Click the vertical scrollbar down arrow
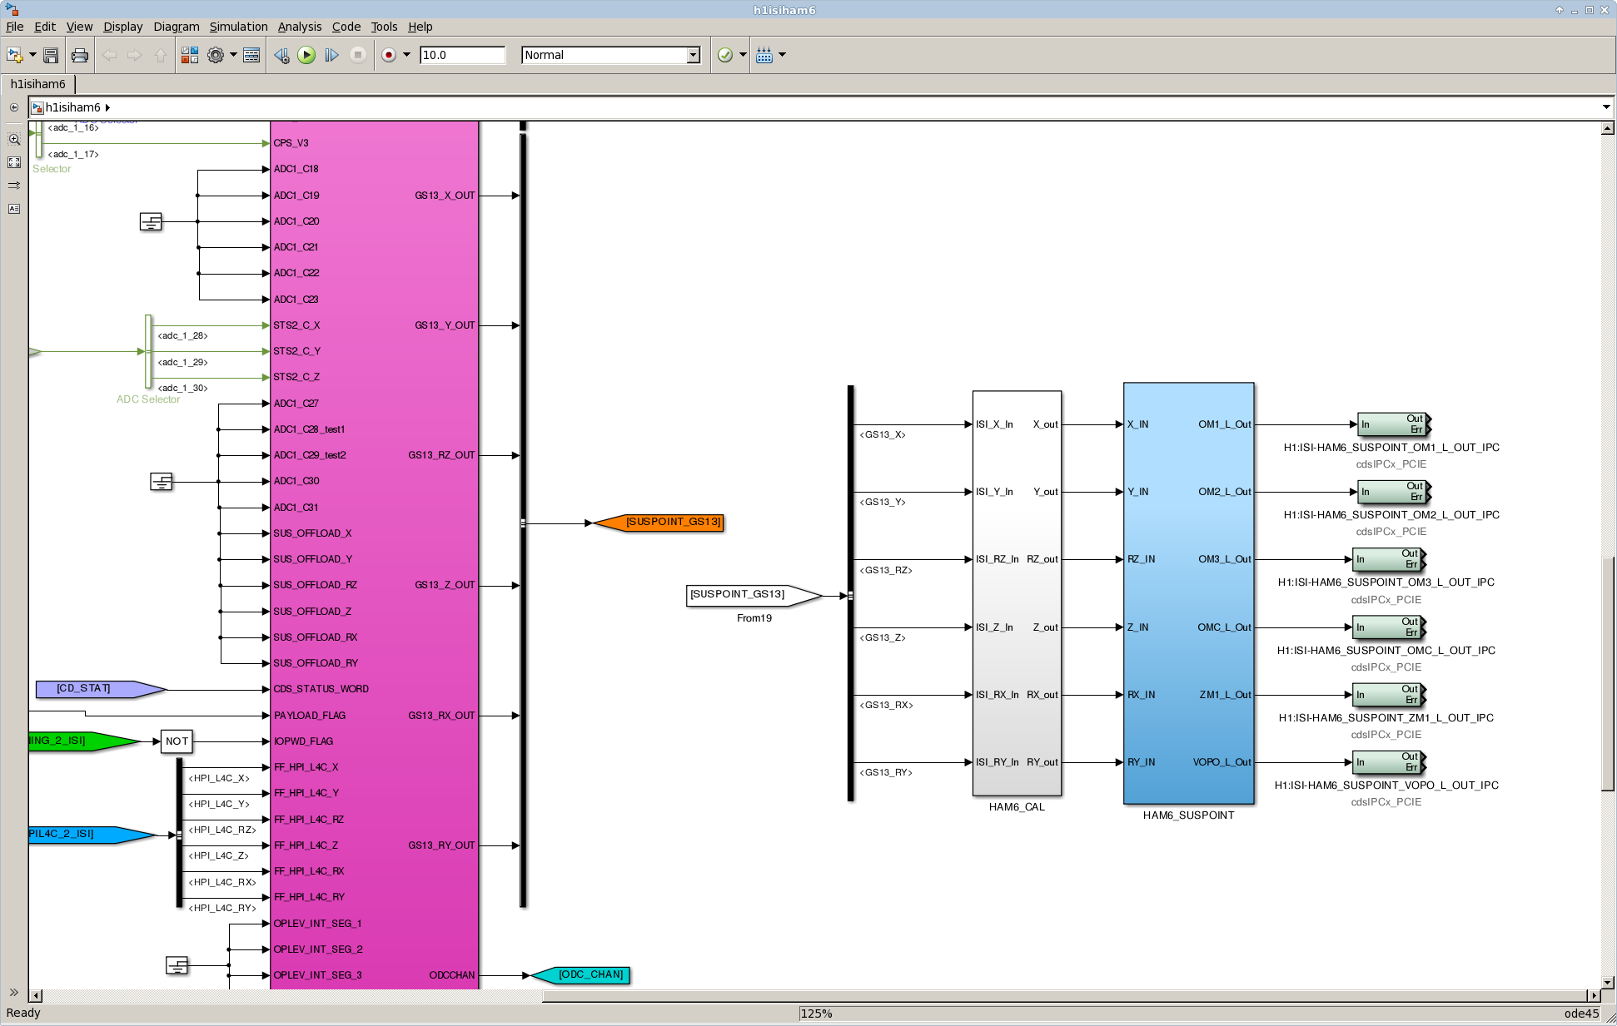Screen dimensions: 1617x1026 pyautogui.click(x=1607, y=982)
